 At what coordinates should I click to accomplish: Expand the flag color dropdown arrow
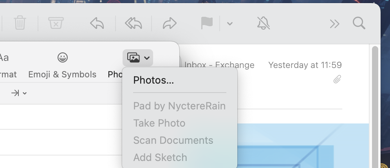[x=230, y=24]
